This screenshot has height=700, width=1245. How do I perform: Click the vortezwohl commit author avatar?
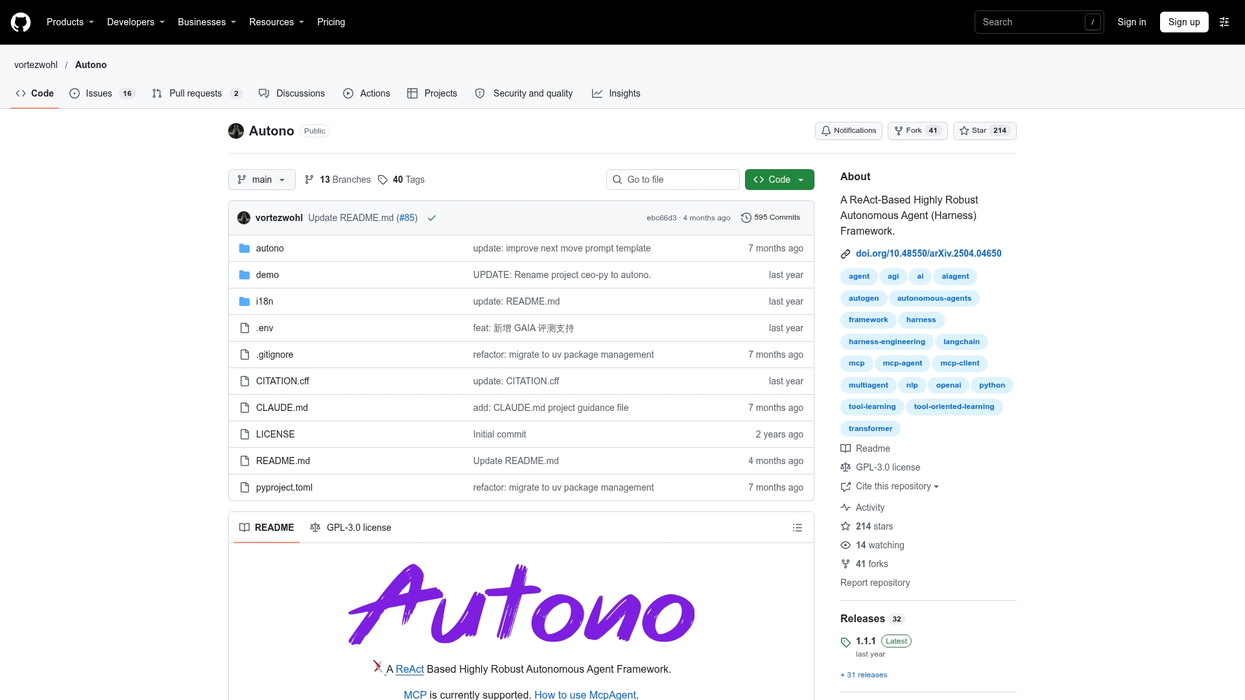pos(244,218)
